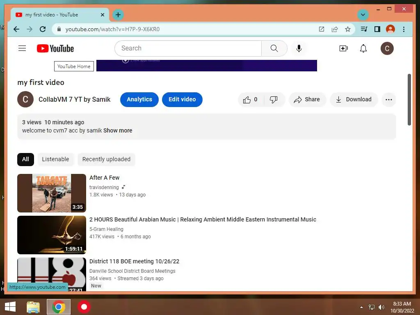Open the Windows Start button
Image resolution: width=420 pixels, height=315 pixels.
pos(10,307)
